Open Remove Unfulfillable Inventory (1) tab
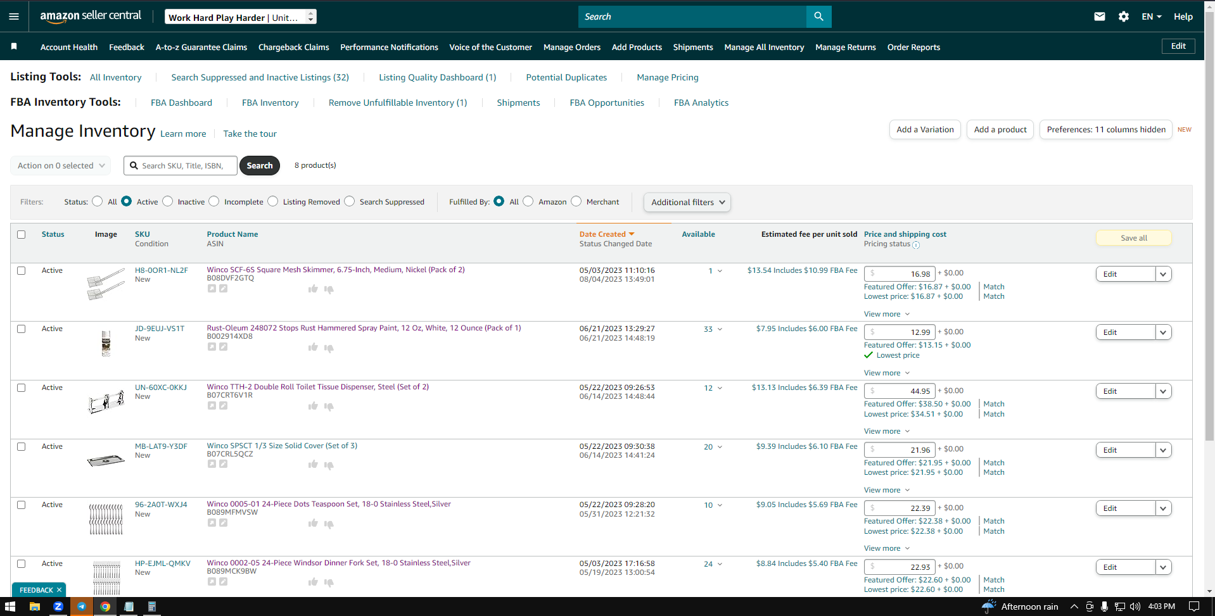1215x616 pixels. [398, 103]
